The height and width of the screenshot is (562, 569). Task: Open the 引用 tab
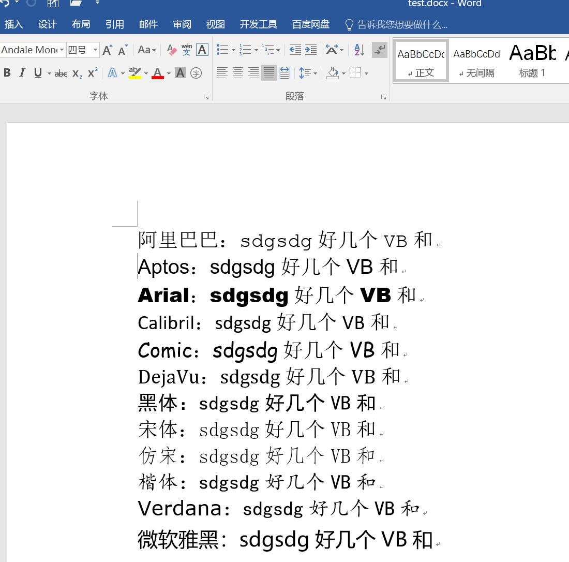click(115, 24)
